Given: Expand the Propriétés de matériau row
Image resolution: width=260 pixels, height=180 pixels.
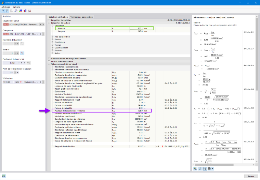Looking at the screenshot, I should click(x=49, y=20).
